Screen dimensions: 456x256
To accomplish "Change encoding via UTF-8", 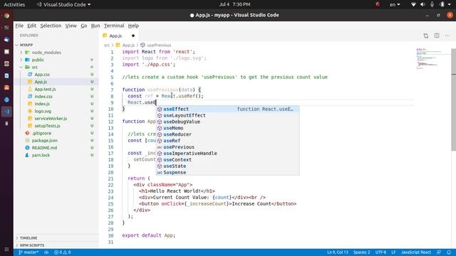I will point(380,252).
